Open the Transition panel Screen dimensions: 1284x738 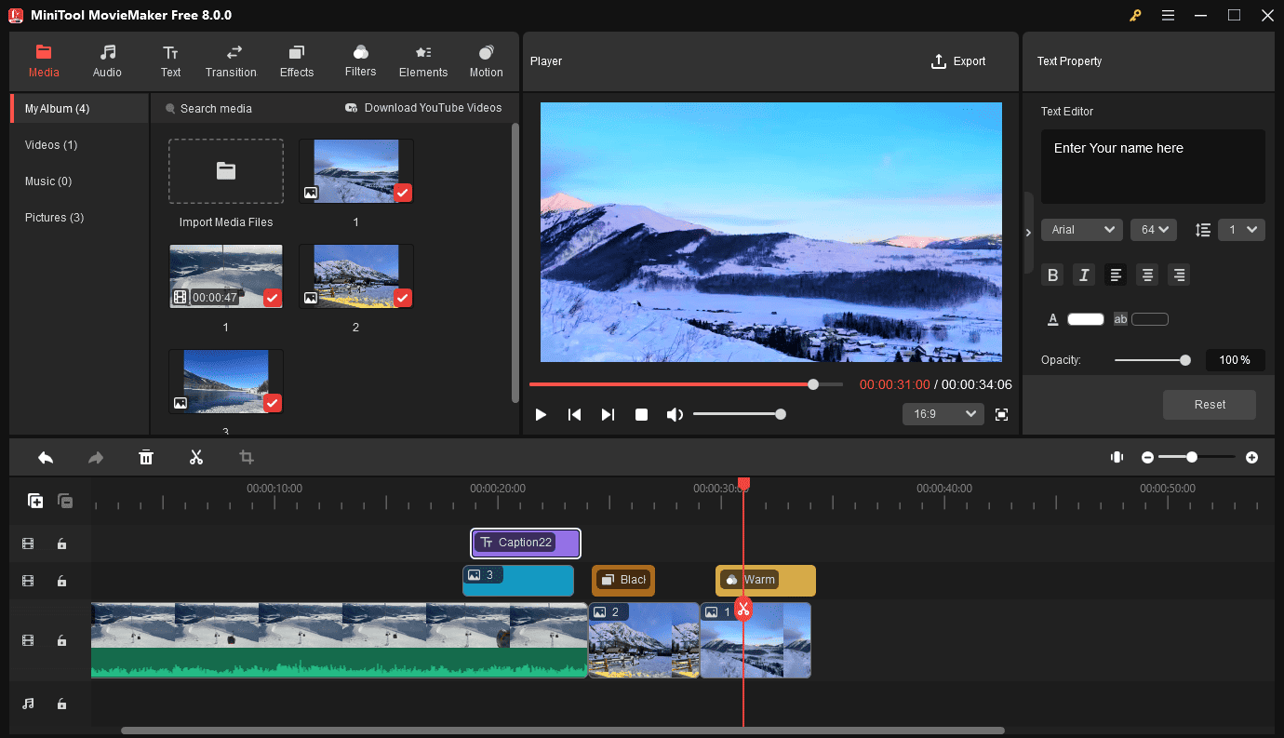[x=231, y=60]
